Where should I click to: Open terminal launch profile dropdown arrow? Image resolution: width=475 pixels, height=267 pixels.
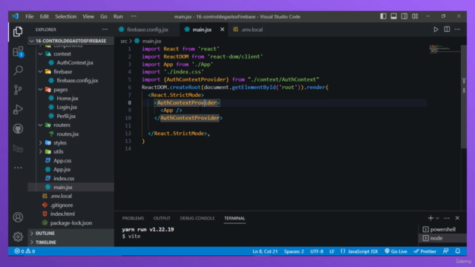(437, 218)
